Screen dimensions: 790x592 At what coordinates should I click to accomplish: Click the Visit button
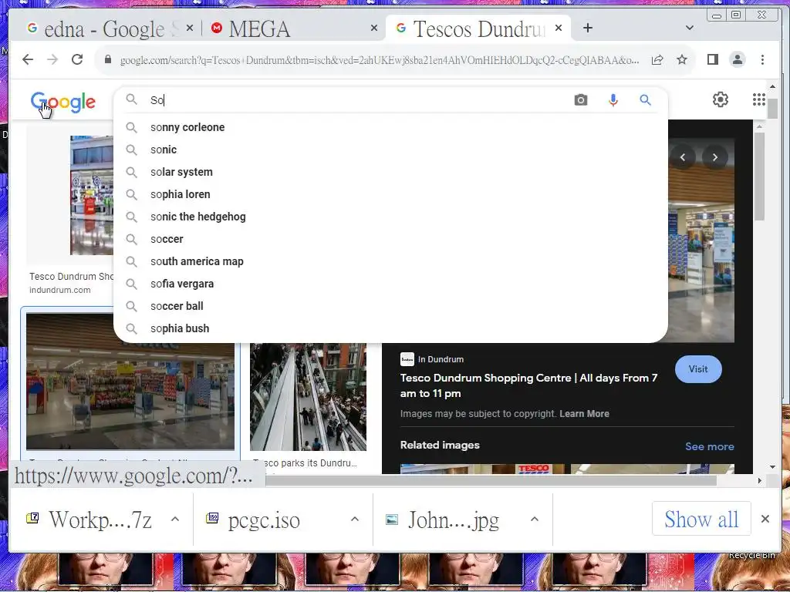697,369
